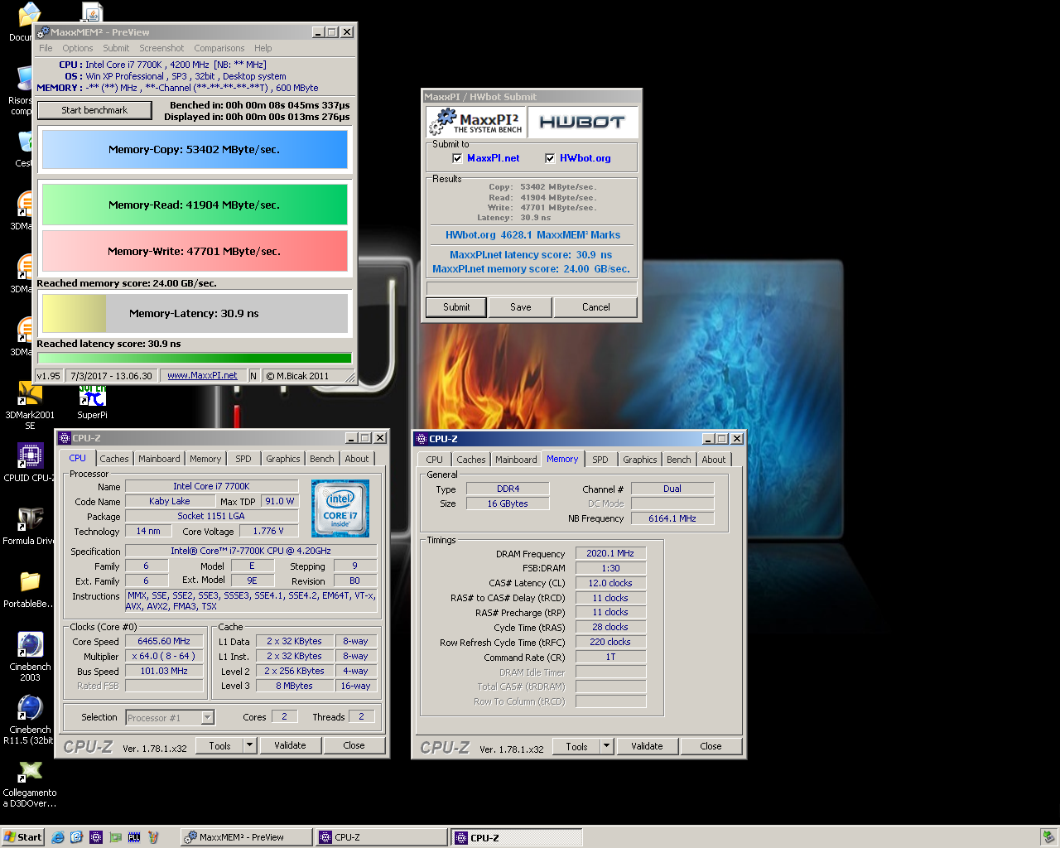
Task: Switch to SPD tab in right CPU-Z window
Action: click(x=600, y=460)
